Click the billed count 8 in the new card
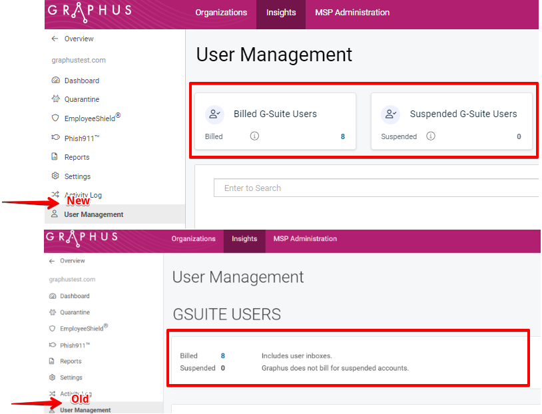 (343, 136)
